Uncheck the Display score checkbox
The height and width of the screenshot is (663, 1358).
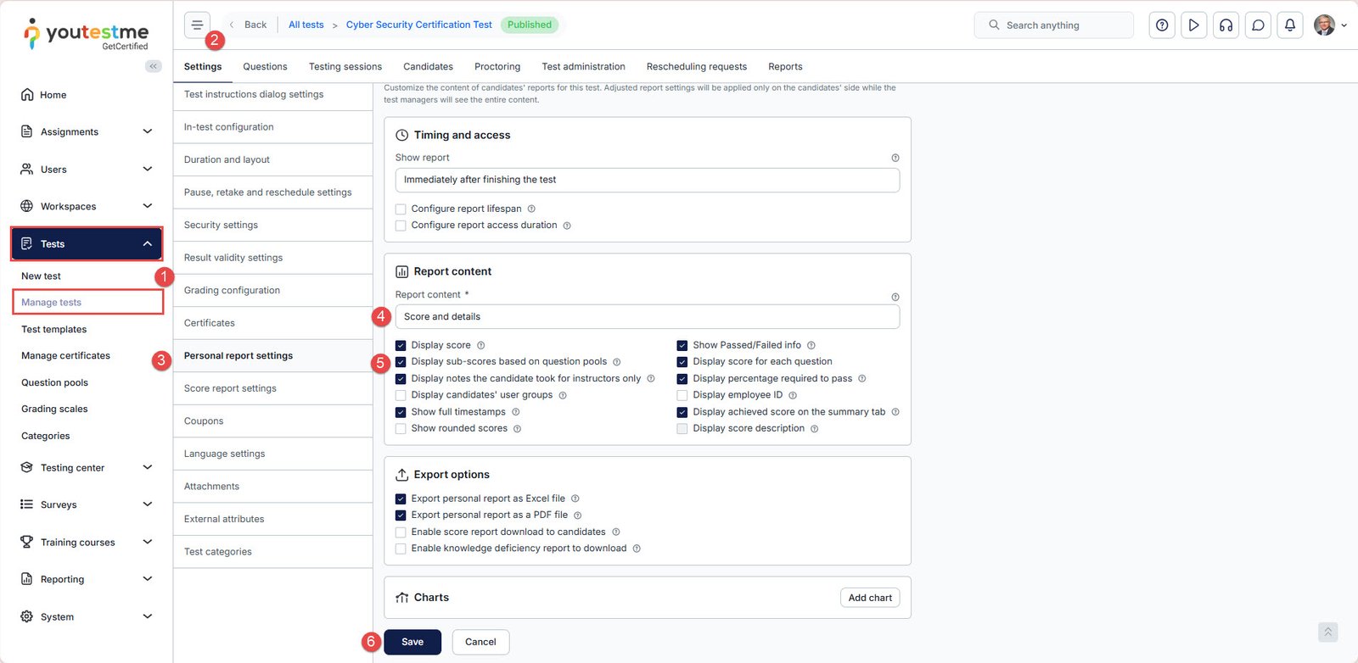(401, 345)
